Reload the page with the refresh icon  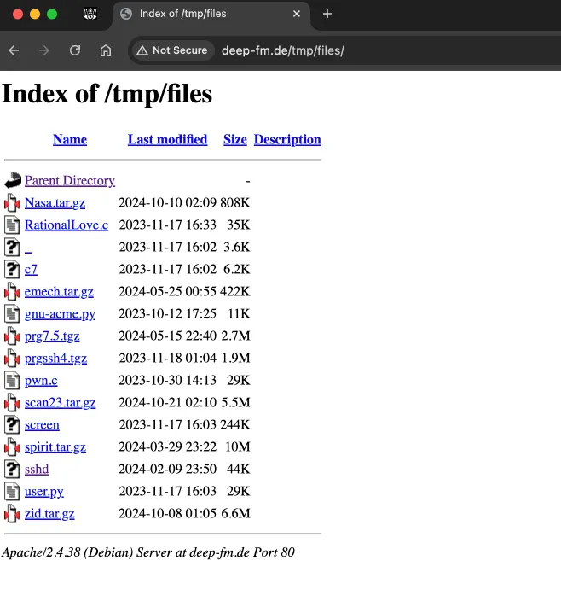coord(75,50)
